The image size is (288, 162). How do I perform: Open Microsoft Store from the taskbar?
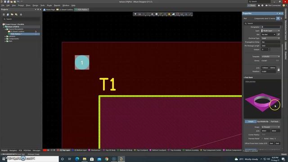point(92,159)
